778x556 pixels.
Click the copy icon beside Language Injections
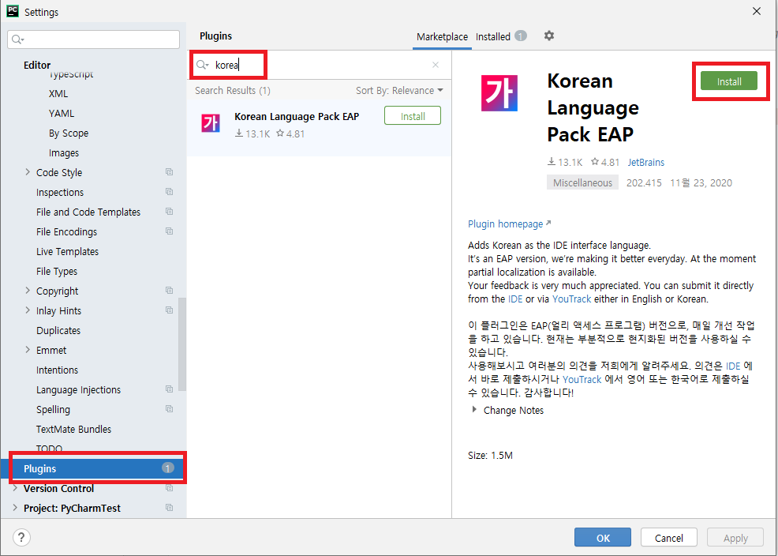coord(169,389)
